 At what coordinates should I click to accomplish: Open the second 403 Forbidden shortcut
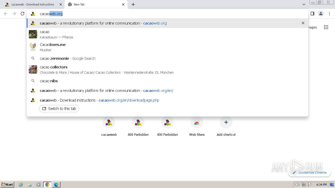167,127
